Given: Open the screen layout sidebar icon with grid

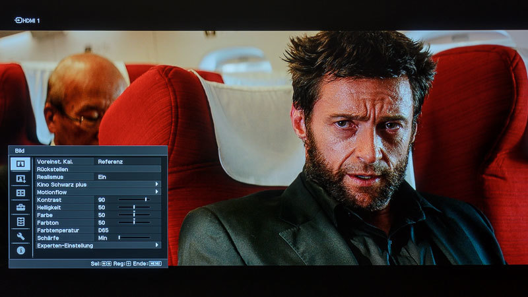Looking at the screenshot, I should (x=20, y=193).
